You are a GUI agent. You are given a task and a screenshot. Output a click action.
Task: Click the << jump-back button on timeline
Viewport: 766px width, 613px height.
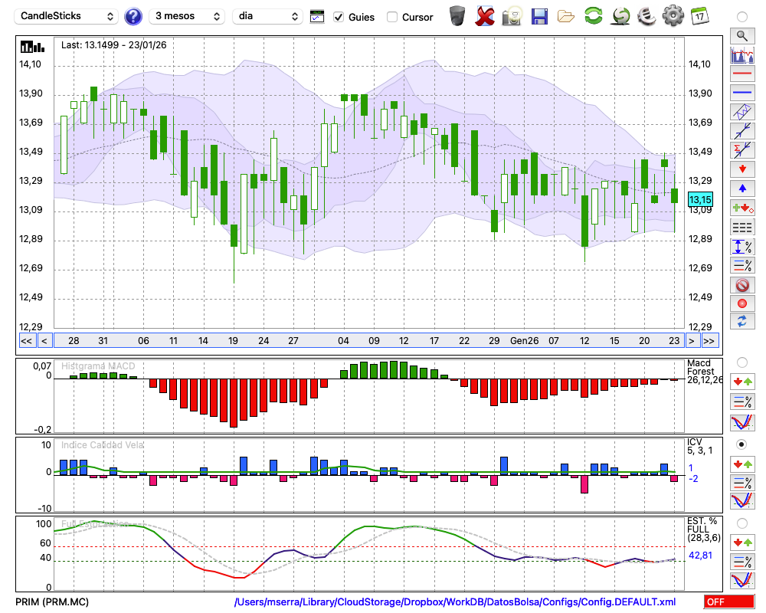pos(26,341)
